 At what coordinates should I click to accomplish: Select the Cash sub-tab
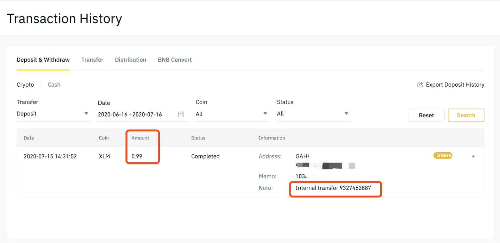click(x=54, y=85)
